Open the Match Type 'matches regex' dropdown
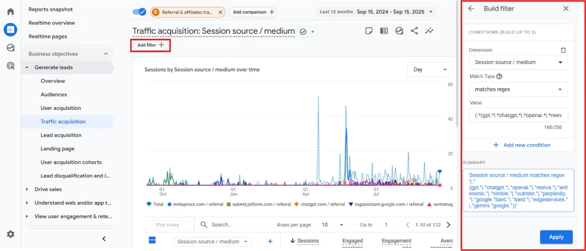The image size is (586, 251). click(x=518, y=89)
